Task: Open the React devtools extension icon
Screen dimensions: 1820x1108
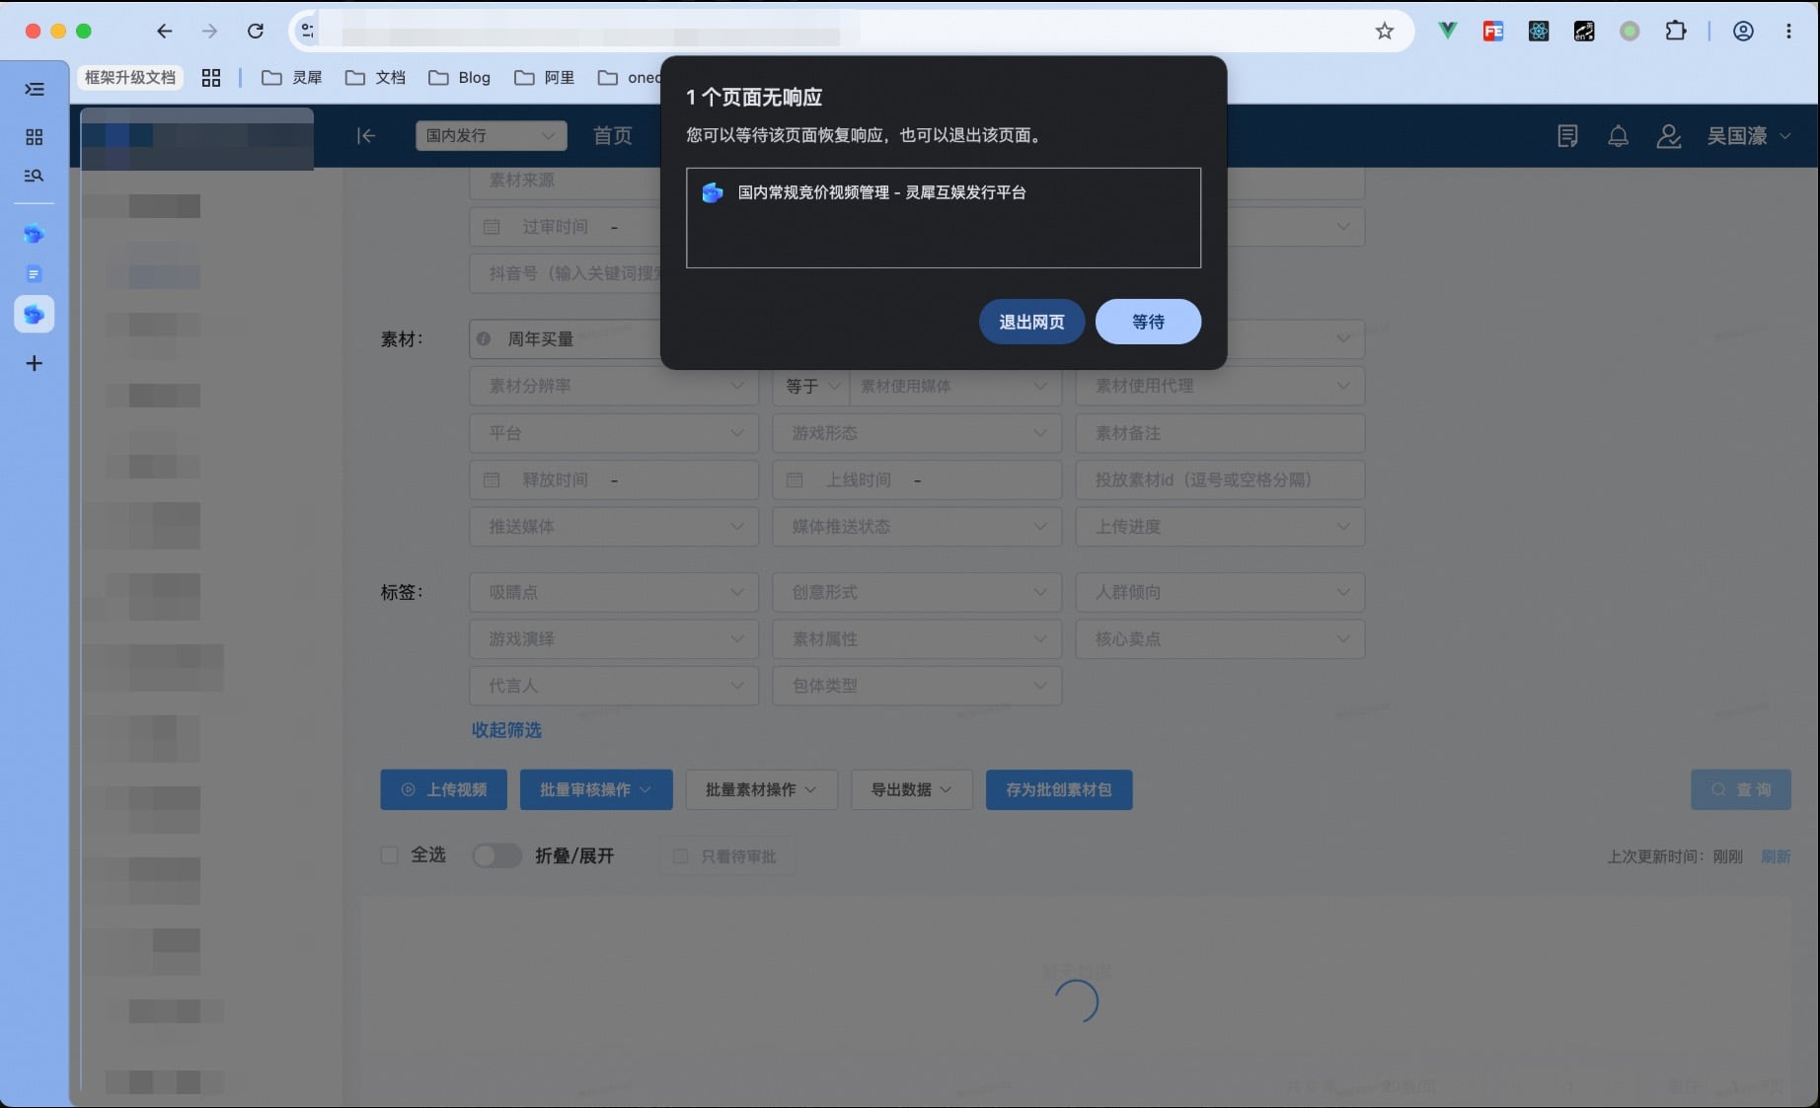Action: click(1539, 32)
